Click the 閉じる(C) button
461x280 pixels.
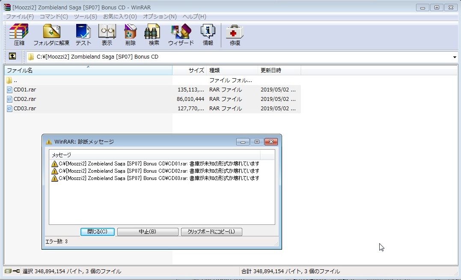[97, 232]
